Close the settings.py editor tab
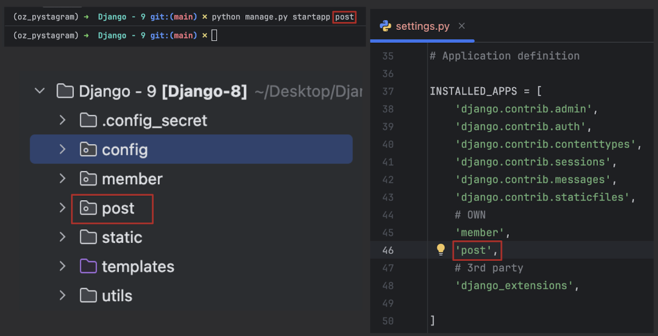The height and width of the screenshot is (336, 658). tap(462, 26)
